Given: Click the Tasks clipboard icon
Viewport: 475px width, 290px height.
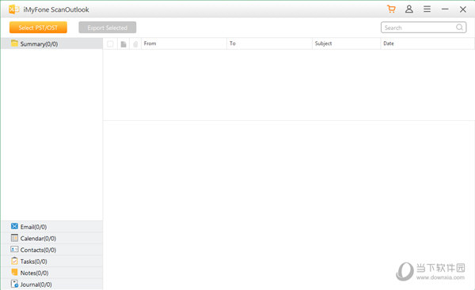Looking at the screenshot, I should 14,261.
